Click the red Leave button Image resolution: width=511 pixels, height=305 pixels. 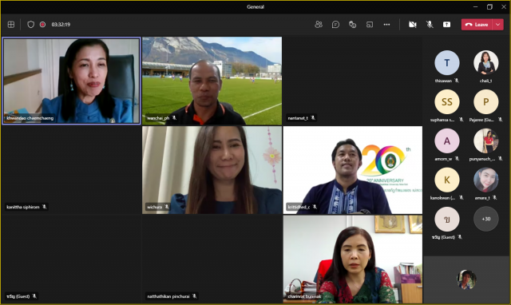477,25
